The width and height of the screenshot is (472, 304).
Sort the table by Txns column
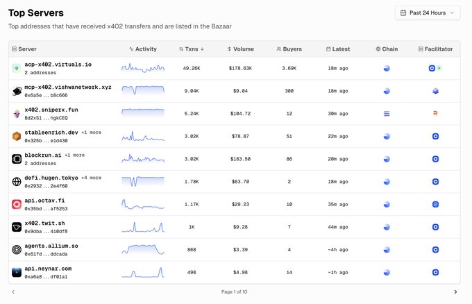coord(191,49)
